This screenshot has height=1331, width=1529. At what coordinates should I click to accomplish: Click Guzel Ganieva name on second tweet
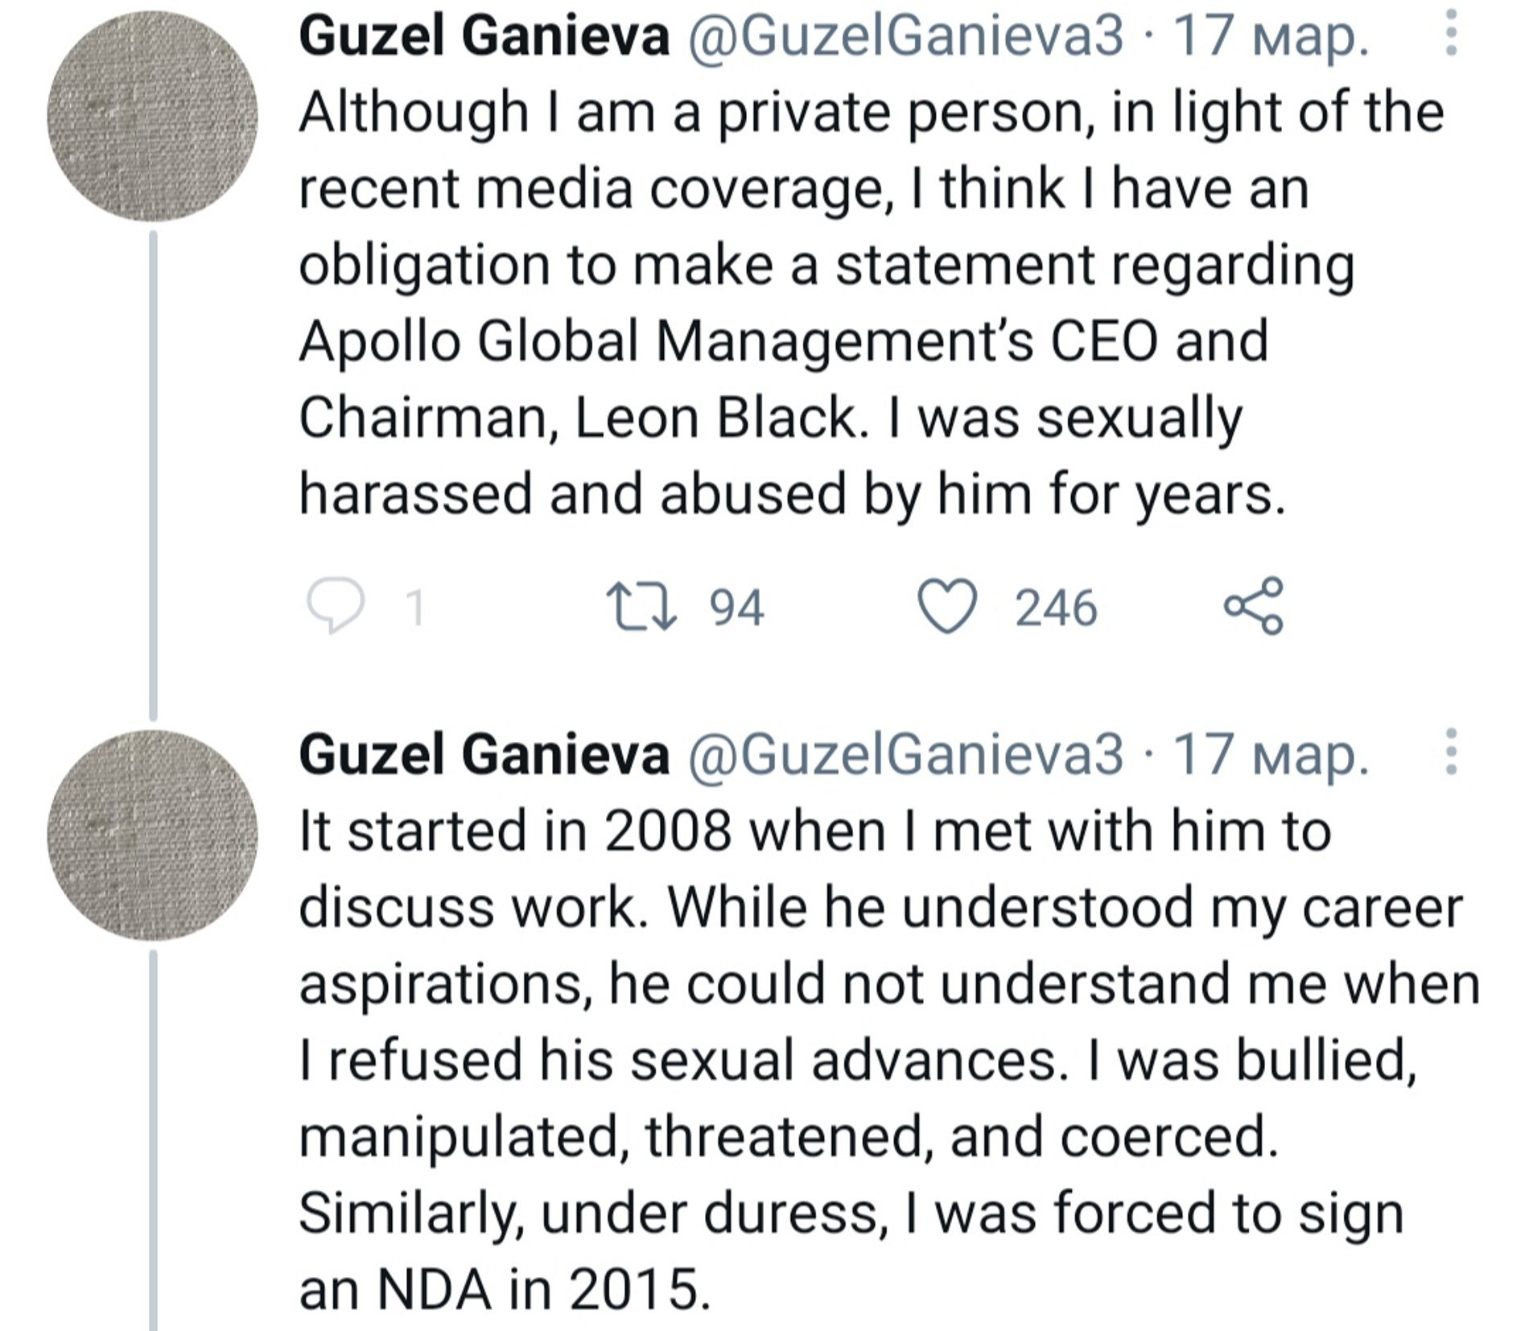pyautogui.click(x=484, y=755)
